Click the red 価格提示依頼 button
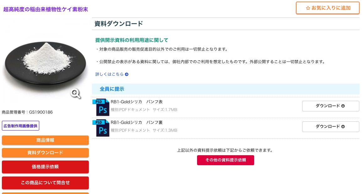This screenshot has width=364, height=194. 45,167
